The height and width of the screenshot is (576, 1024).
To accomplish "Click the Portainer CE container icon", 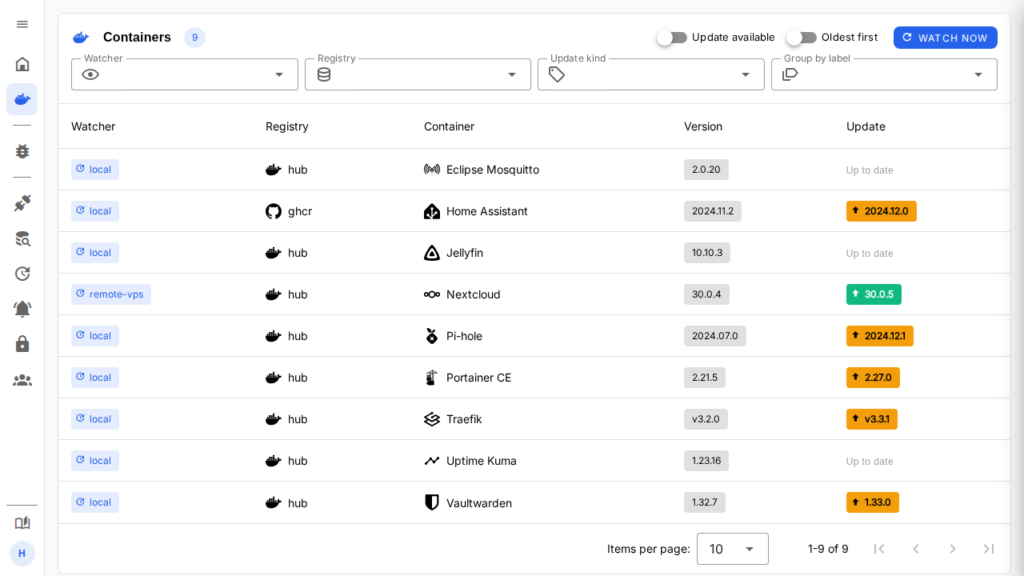I will click(432, 378).
